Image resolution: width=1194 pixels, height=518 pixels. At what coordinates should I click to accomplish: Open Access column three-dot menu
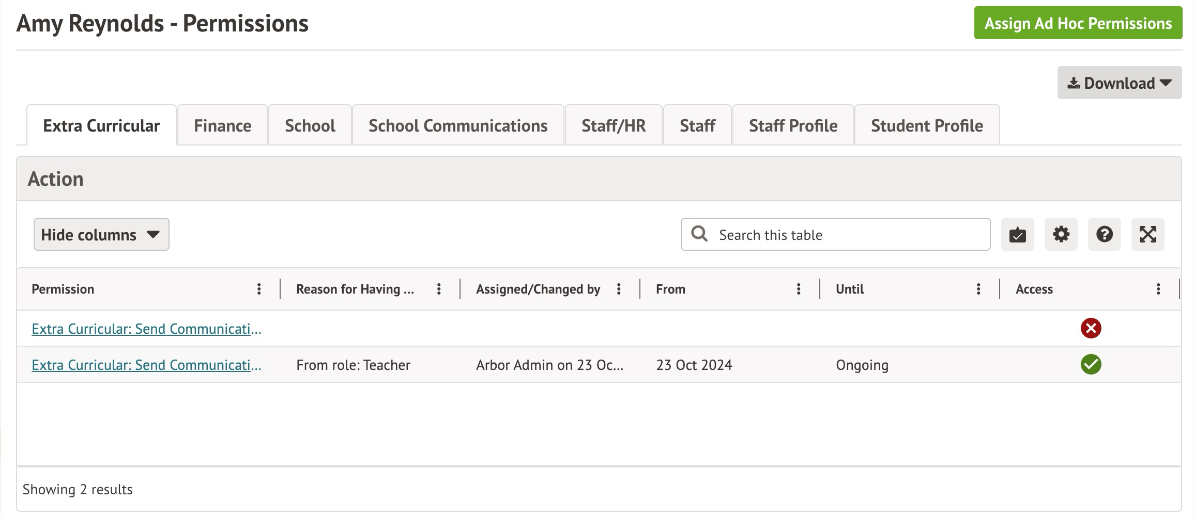tap(1158, 289)
